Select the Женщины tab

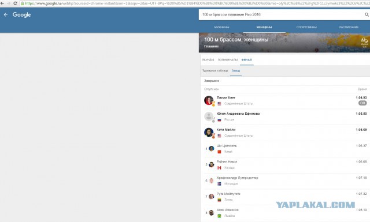(264, 27)
